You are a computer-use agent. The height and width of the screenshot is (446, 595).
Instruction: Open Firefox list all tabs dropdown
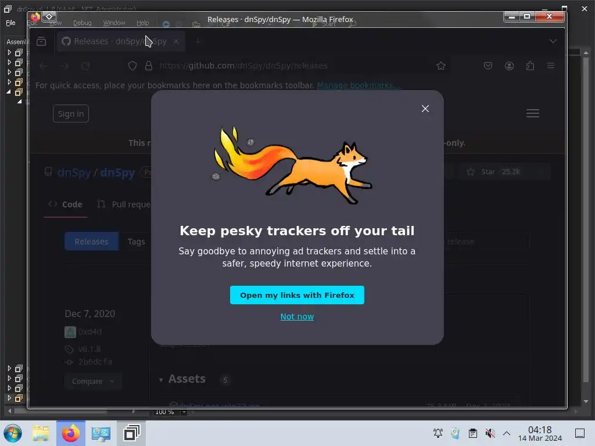[x=553, y=41]
